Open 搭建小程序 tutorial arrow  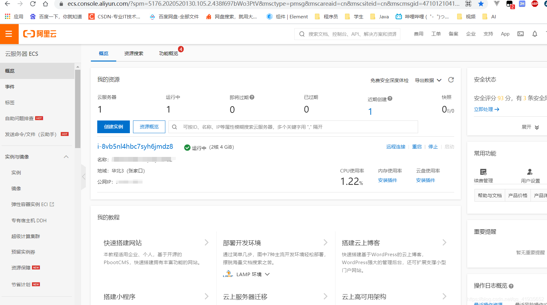click(x=207, y=296)
